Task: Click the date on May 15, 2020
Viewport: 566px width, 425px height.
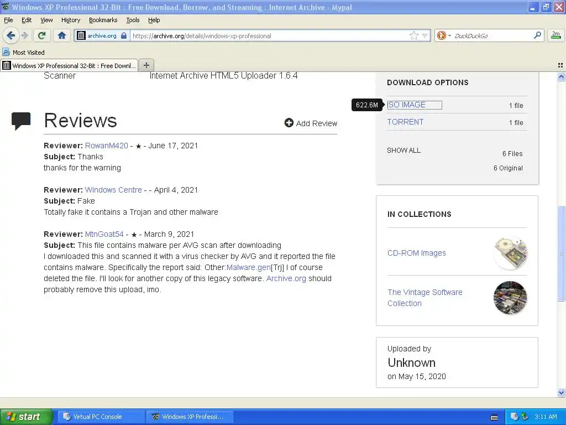Action: point(417,376)
